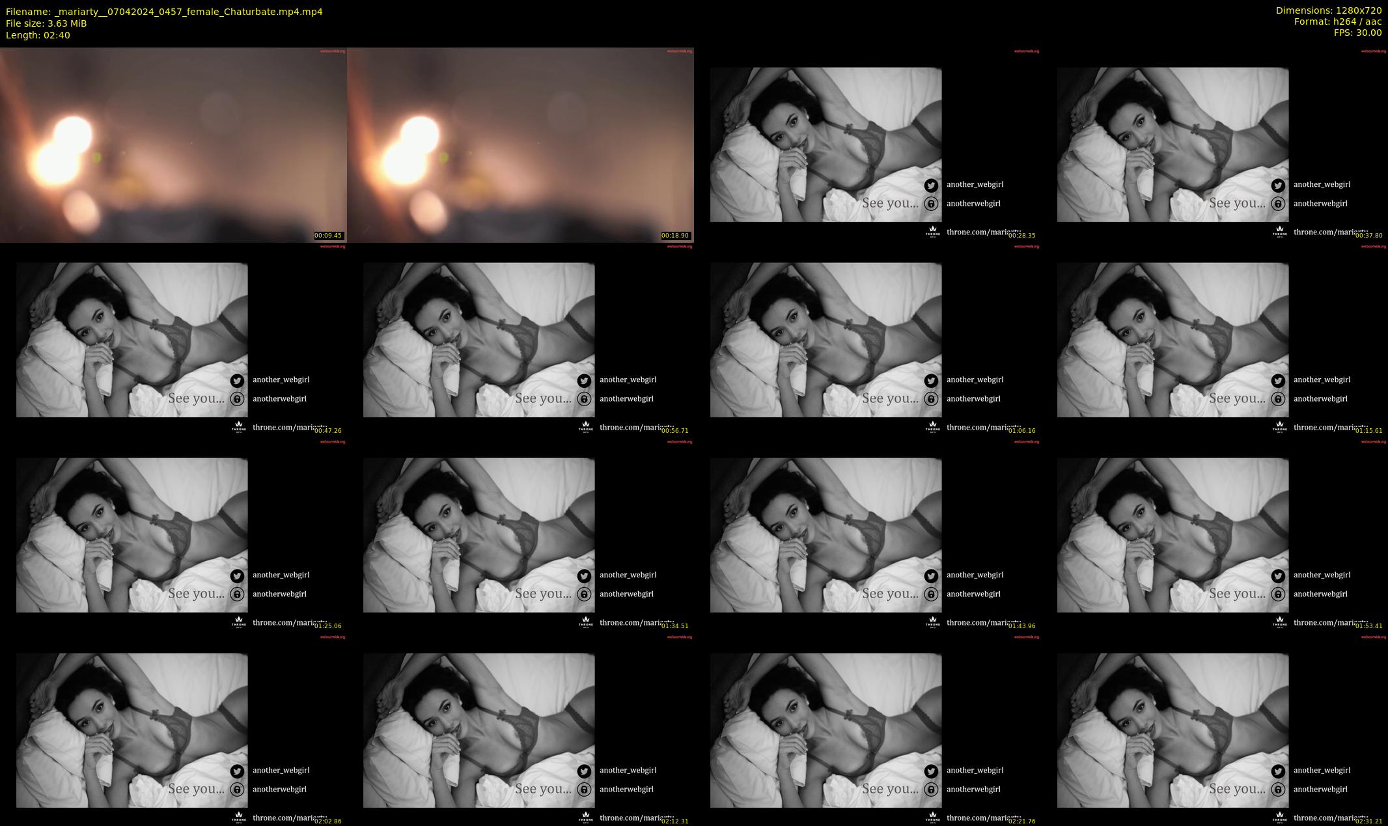1388x826 pixels.
Task: Click 'another_webgirl' text in the 02:31.21 frame
Action: click(1322, 770)
